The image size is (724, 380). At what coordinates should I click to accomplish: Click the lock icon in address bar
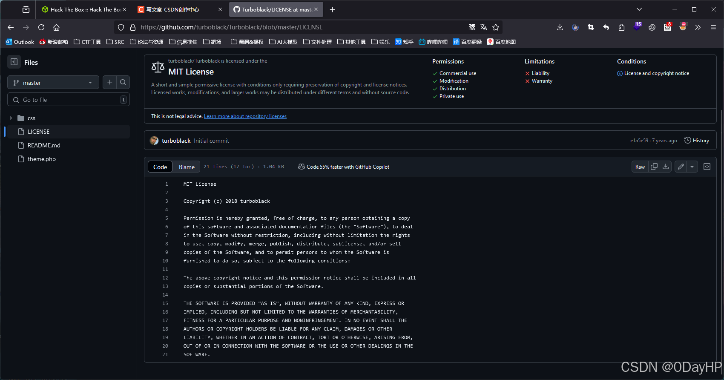133,27
